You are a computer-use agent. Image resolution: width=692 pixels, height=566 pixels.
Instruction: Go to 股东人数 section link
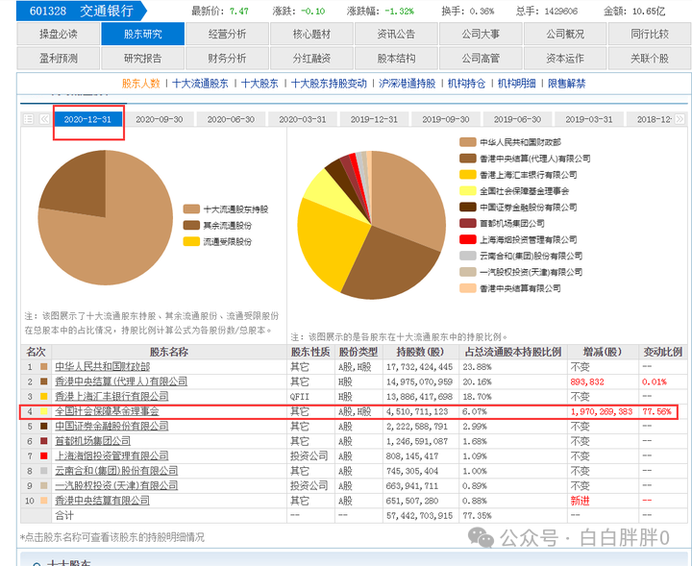point(140,84)
